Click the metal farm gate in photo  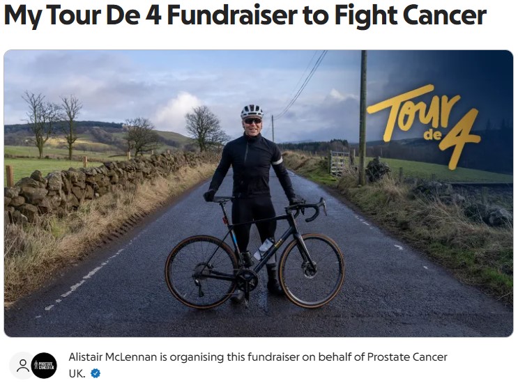click(x=340, y=163)
